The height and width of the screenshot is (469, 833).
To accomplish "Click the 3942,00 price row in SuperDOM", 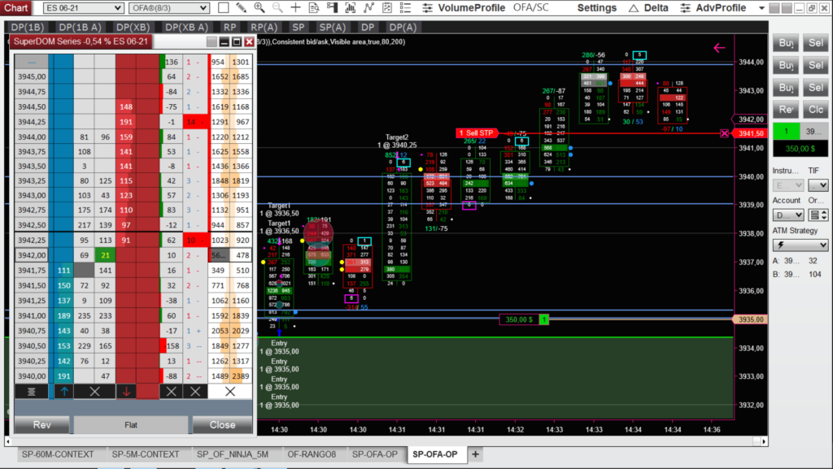I will [x=32, y=255].
